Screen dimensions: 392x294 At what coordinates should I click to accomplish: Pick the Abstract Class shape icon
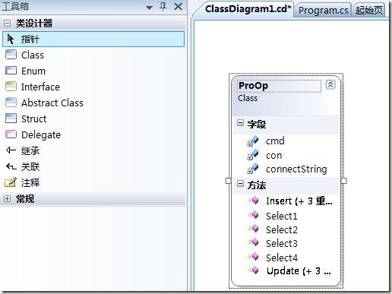[11, 103]
